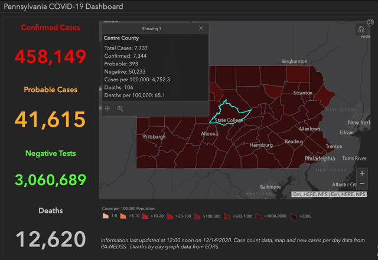The image size is (378, 260).
Task: Click the 'Cases per 100,000 Population' legend title
Action: (x=129, y=209)
